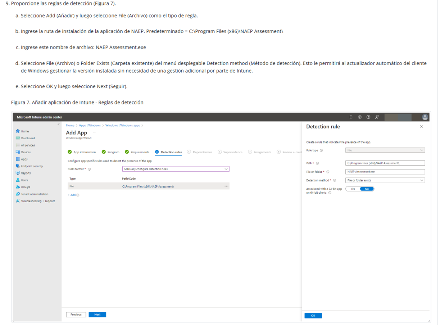
Task: Open Devices from the left navigation
Action: click(x=26, y=152)
